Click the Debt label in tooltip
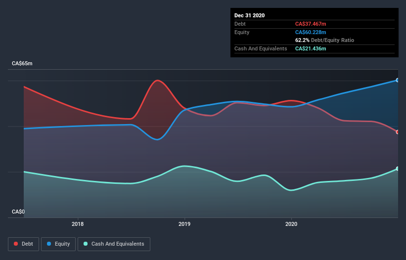The image size is (406, 260). [x=240, y=24]
